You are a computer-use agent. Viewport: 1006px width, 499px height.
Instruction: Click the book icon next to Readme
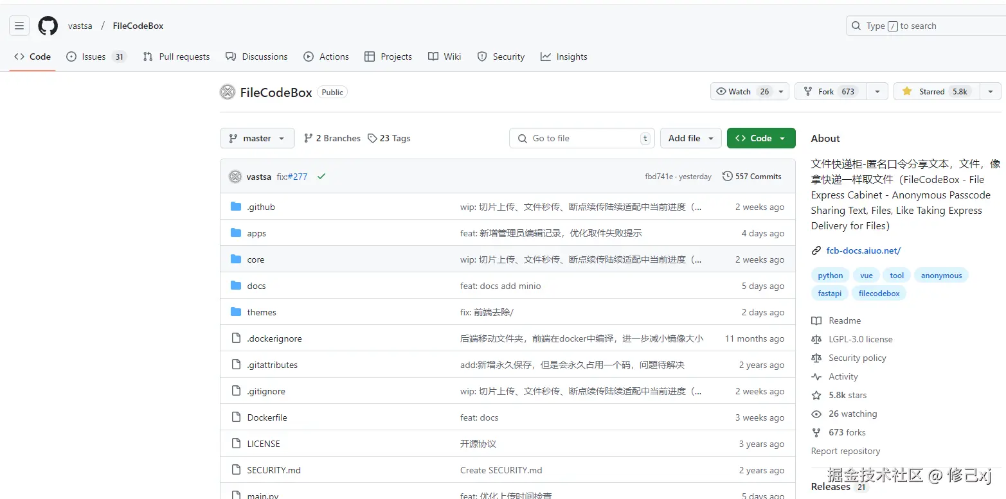point(816,320)
